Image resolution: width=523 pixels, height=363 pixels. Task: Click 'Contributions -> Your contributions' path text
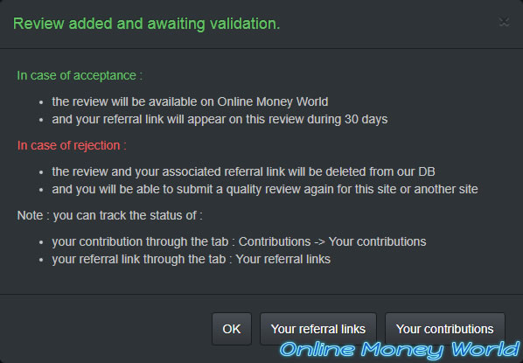point(332,241)
